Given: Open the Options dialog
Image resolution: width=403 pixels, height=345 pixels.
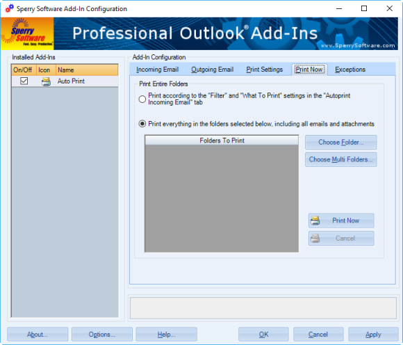Looking at the screenshot, I should click(102, 334).
